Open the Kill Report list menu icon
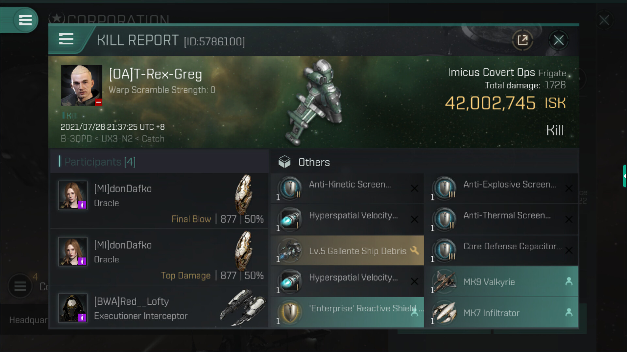Viewport: 627px width, 352px height. pyautogui.click(x=66, y=39)
